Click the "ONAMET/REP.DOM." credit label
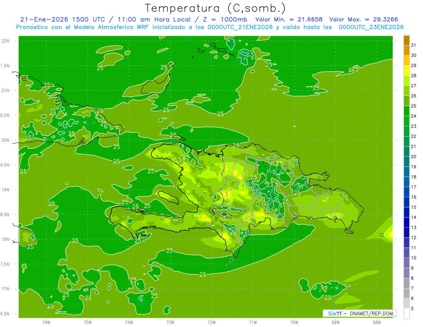The height and width of the screenshot is (327, 423). [372, 313]
